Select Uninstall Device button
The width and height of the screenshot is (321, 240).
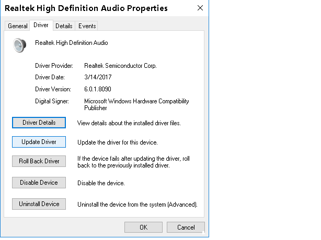[x=39, y=204]
